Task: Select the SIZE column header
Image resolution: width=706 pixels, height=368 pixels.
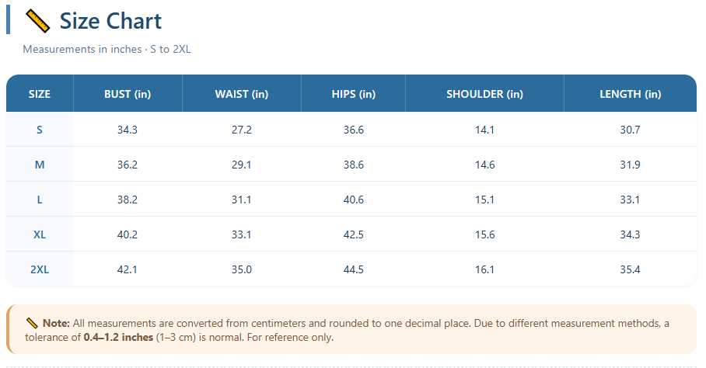Action: point(40,94)
